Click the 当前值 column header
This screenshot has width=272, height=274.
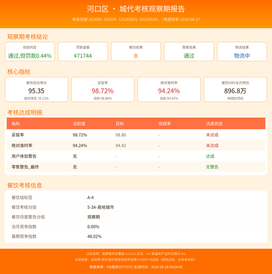(x=79, y=124)
